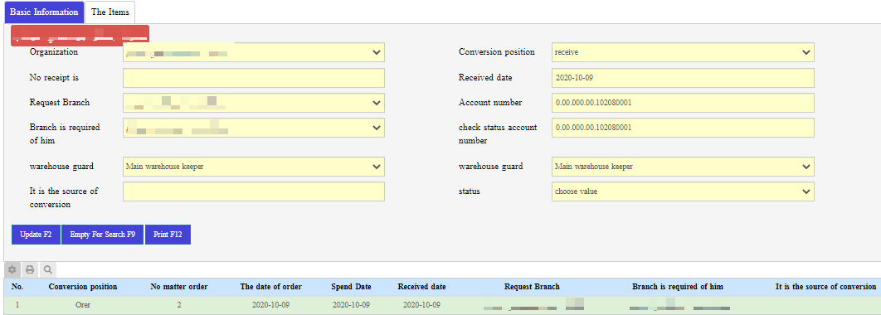881x315 pixels.
Task: Click the gear settings icon above the table
Action: (x=12, y=270)
